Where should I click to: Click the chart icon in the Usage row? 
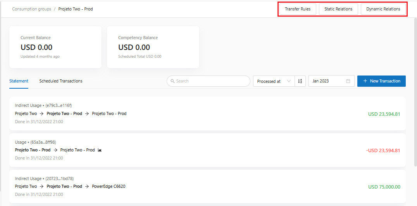100,150
